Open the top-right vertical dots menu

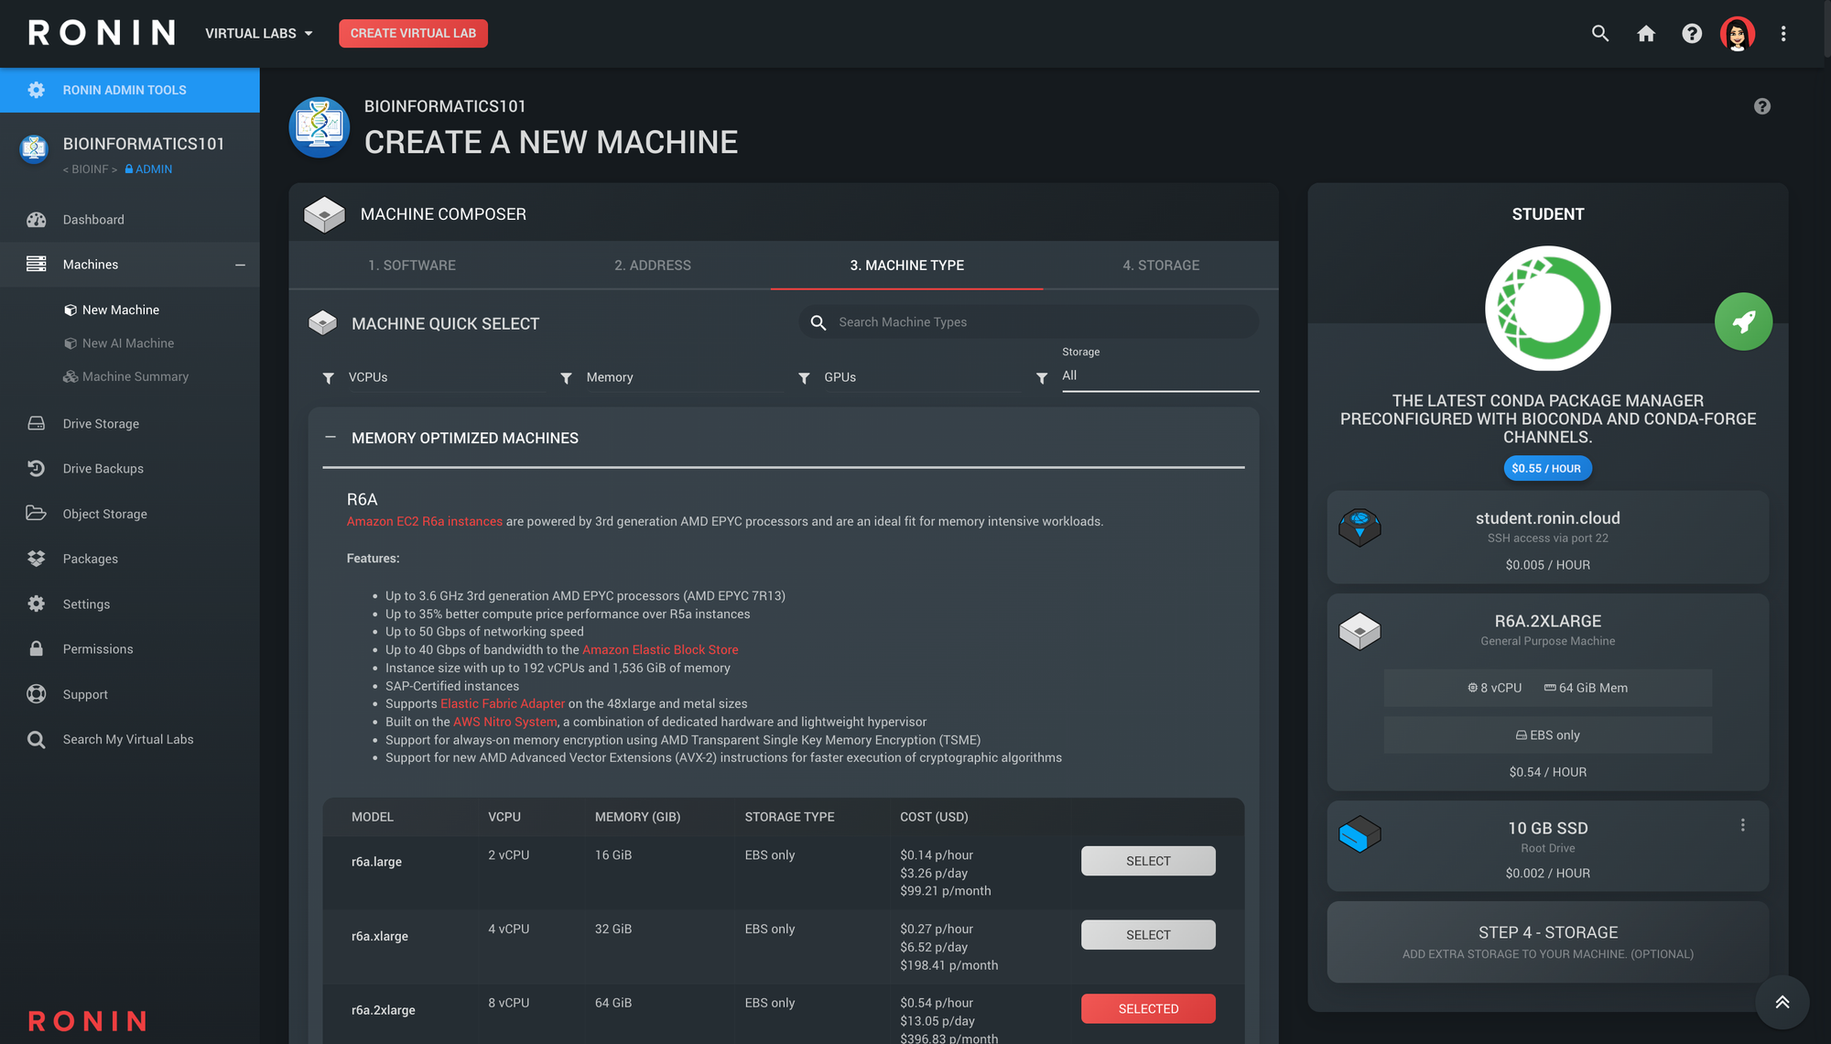click(1783, 34)
